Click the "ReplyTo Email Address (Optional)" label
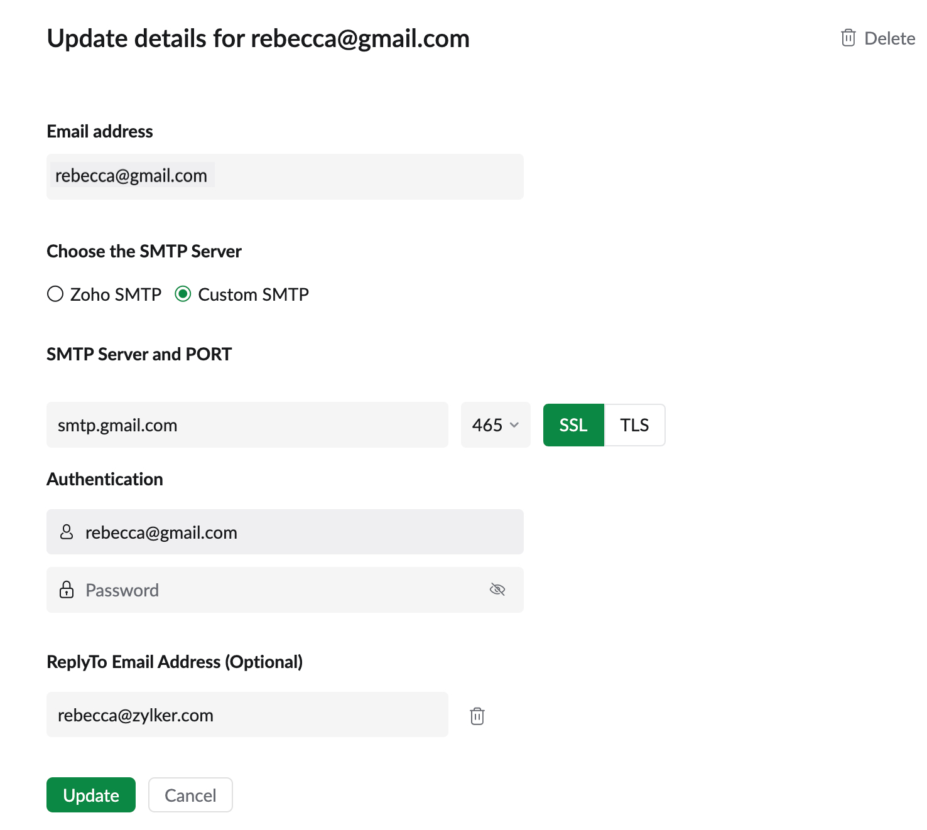Viewport: 927px width, 830px height. (x=175, y=662)
